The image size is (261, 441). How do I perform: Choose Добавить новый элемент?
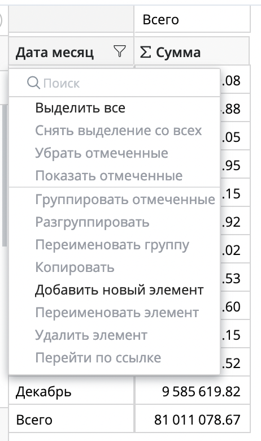119,290
